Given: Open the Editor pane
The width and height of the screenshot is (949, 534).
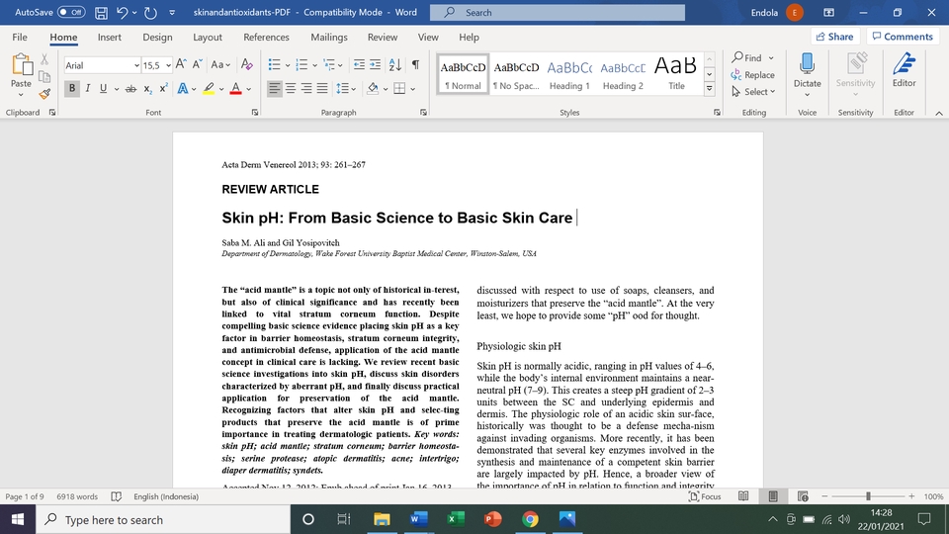Looking at the screenshot, I should click(x=904, y=70).
